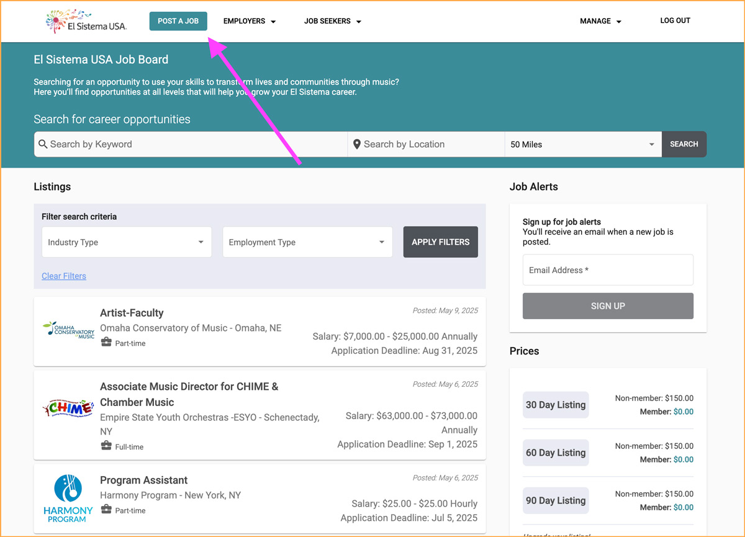Click the briefcase icon for Program Assistant
This screenshot has width=745, height=537.
(x=106, y=510)
